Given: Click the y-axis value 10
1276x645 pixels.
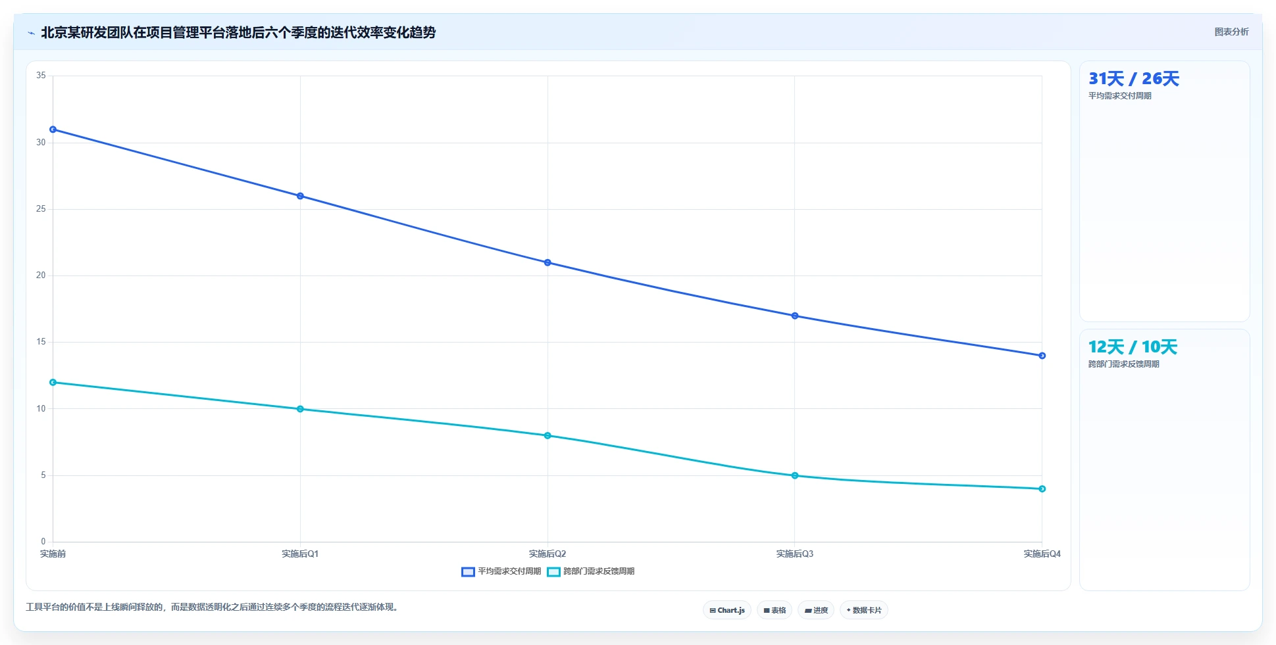Looking at the screenshot, I should coord(41,408).
